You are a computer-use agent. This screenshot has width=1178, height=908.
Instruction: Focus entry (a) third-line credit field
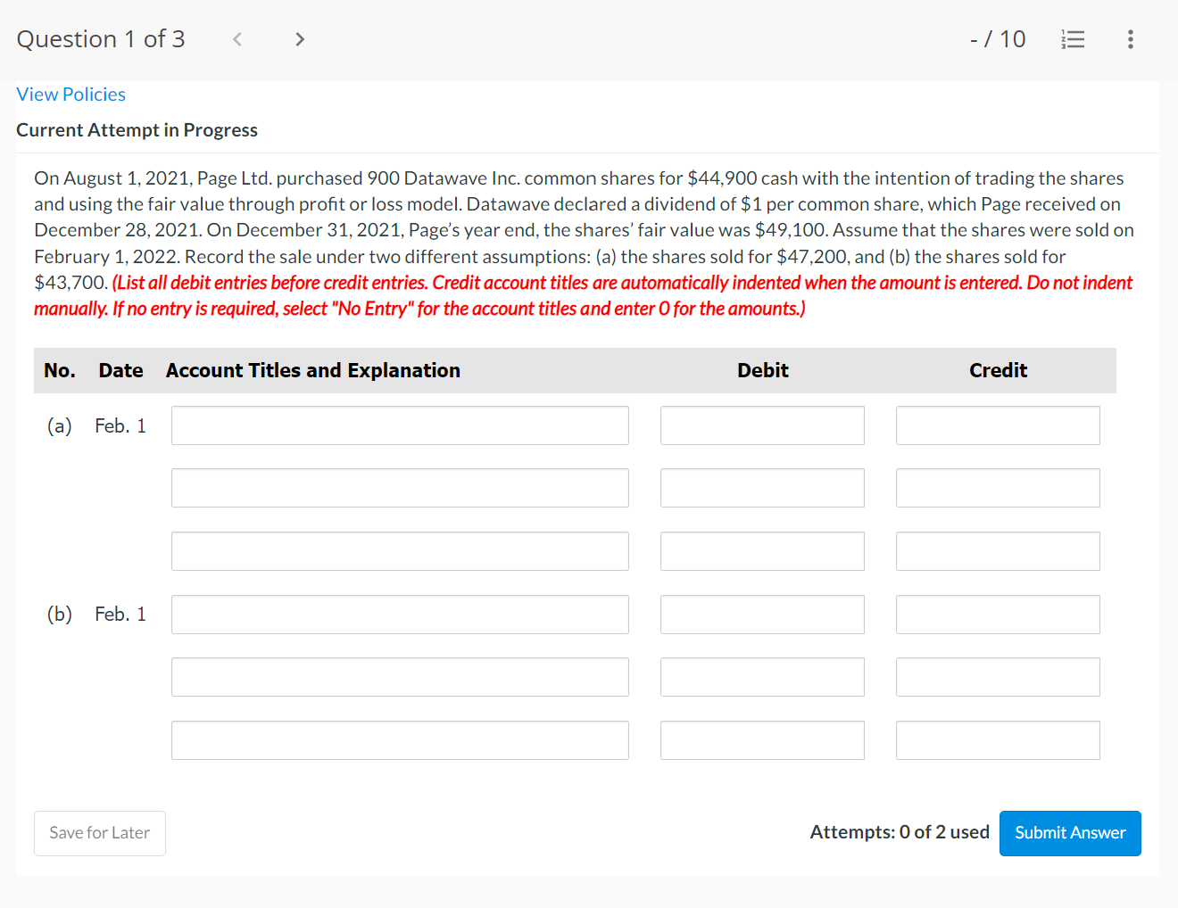(x=998, y=551)
